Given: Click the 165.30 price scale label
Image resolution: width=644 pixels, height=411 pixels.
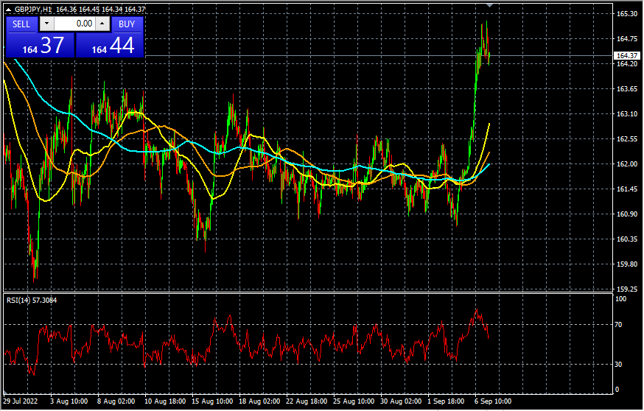Looking at the screenshot, I should 627,14.
